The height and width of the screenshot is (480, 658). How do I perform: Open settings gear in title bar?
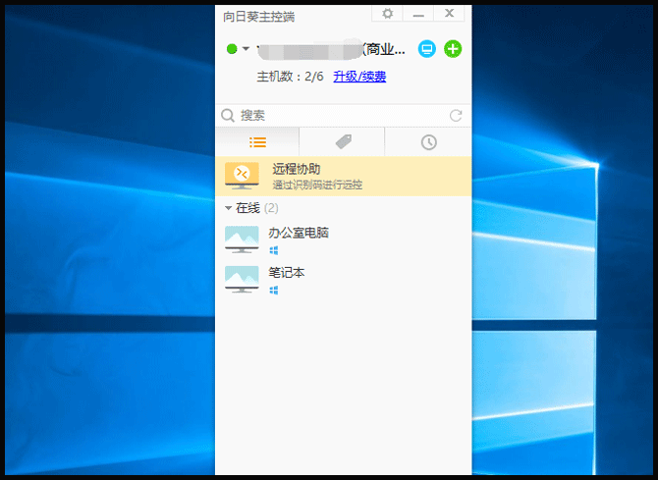click(387, 14)
